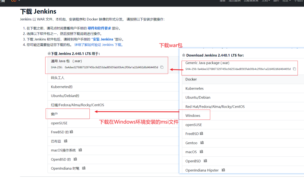Click the icon beside "macOS操作系统"
The height and width of the screenshot is (179, 304).
pos(80,150)
